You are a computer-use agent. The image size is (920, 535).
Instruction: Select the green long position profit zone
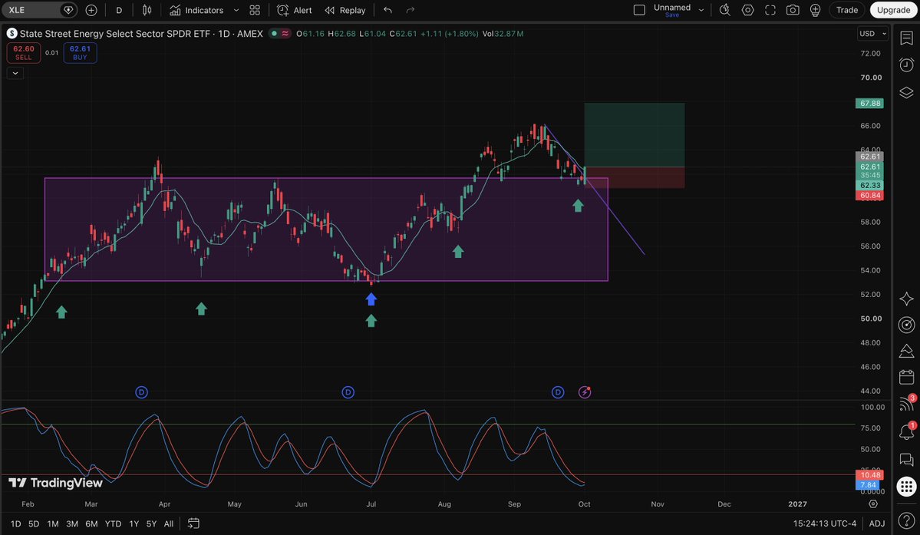(635, 135)
